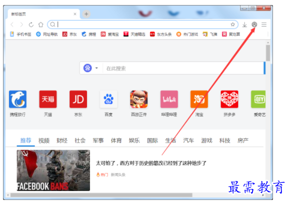Switch to the 汽车 news tab
289x203 pixels.
click(x=188, y=140)
